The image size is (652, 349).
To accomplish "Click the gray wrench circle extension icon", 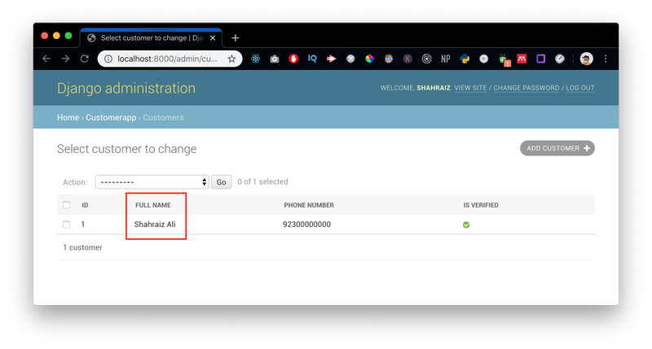I will point(560,59).
